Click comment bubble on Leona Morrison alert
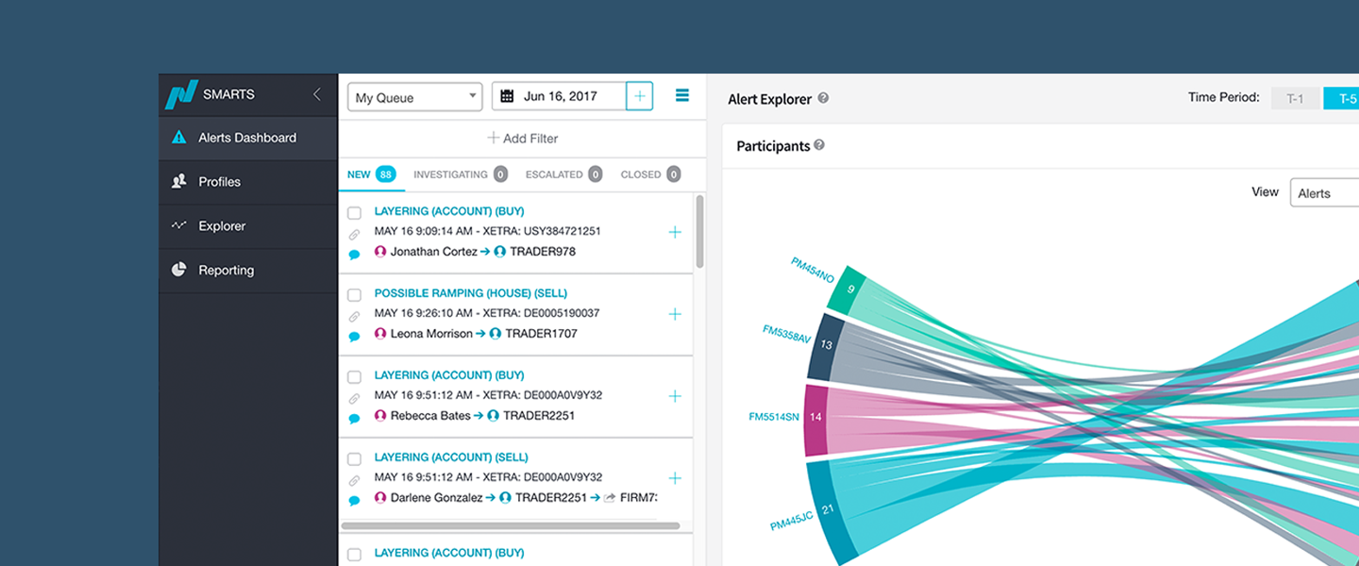Image resolution: width=1359 pixels, height=566 pixels. point(355,337)
